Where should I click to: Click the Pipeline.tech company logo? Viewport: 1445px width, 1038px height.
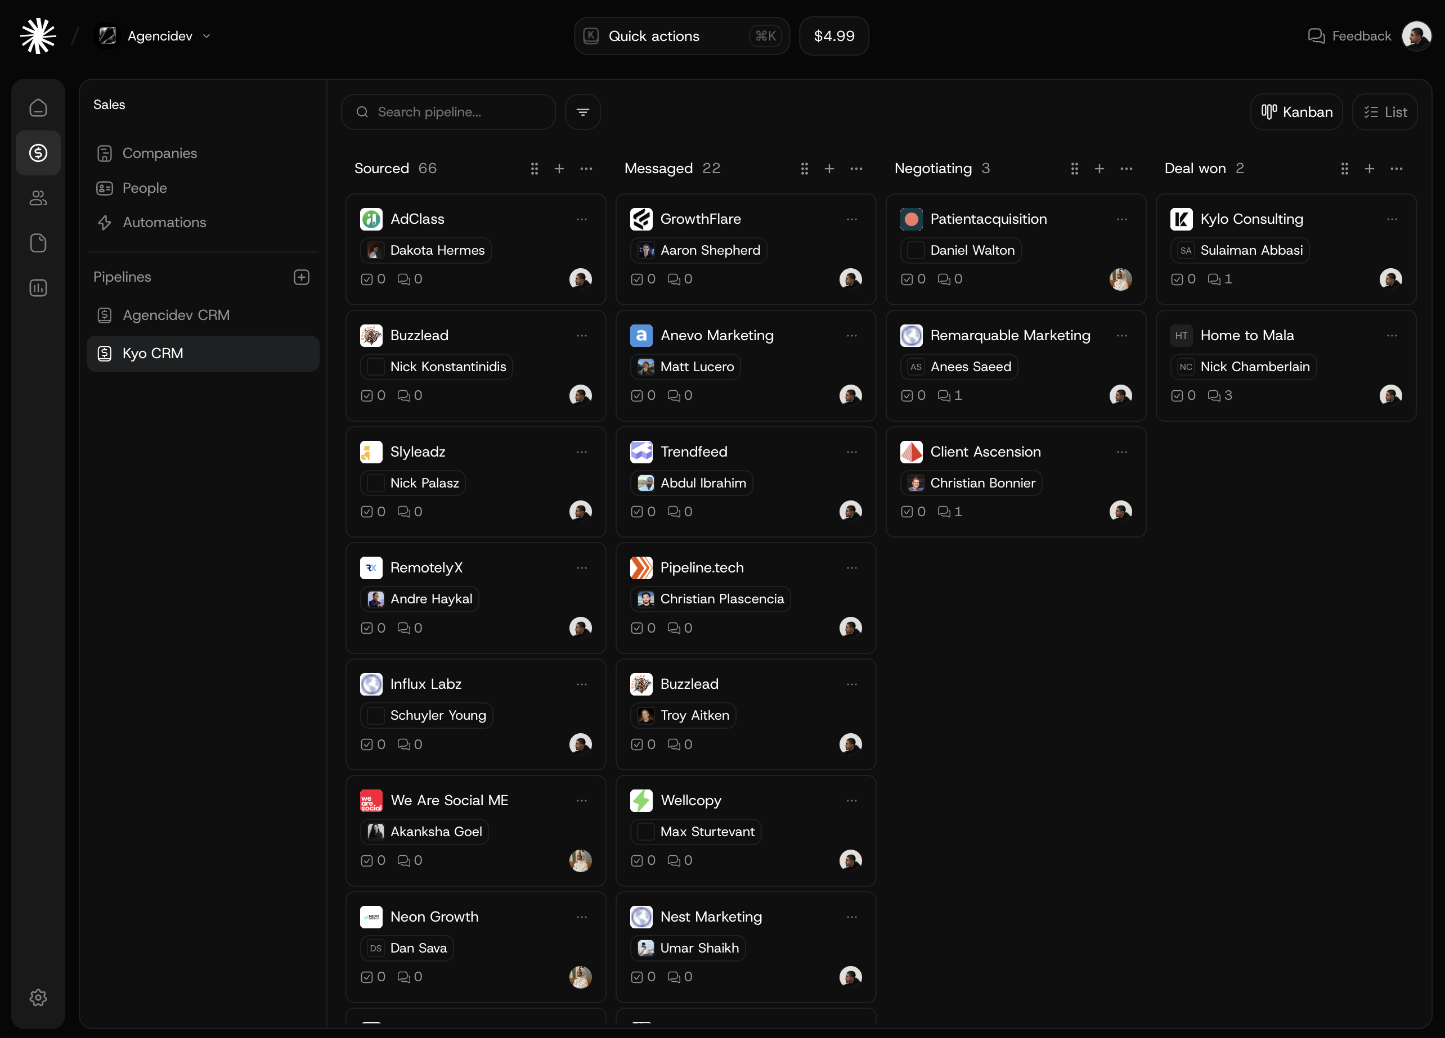[641, 567]
